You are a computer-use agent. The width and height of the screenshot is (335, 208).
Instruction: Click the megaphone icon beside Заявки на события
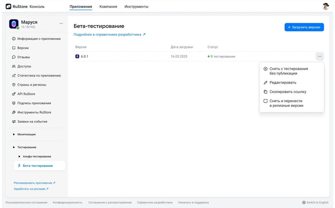tap(14, 122)
